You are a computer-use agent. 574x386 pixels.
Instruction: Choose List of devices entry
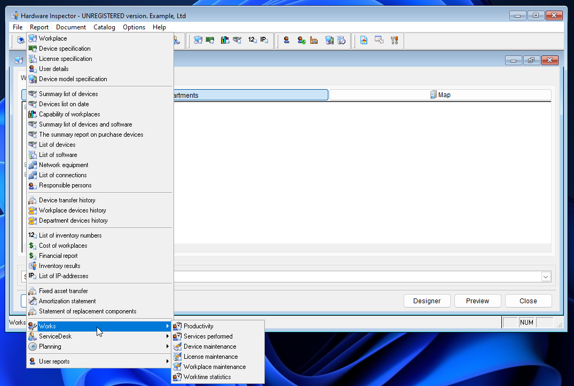(100, 145)
